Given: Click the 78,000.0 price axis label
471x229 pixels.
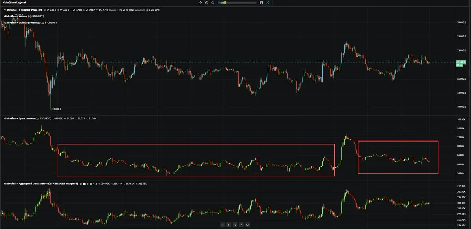Looking at the screenshot, I should point(461,22).
